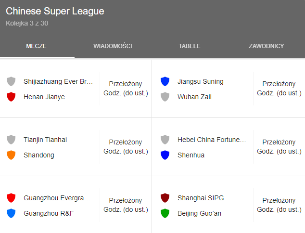Click Kolejka 3 z 30 round label
The image size is (305, 233).
tap(27, 23)
